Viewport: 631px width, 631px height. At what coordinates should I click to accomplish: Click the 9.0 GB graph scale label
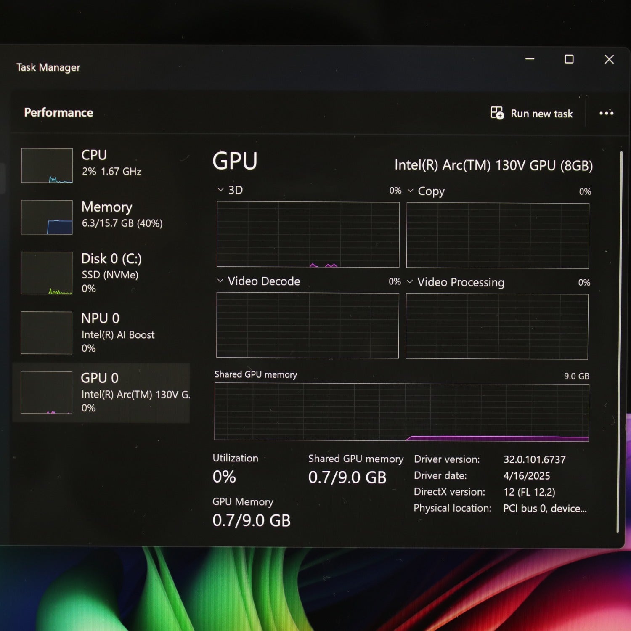[576, 376]
